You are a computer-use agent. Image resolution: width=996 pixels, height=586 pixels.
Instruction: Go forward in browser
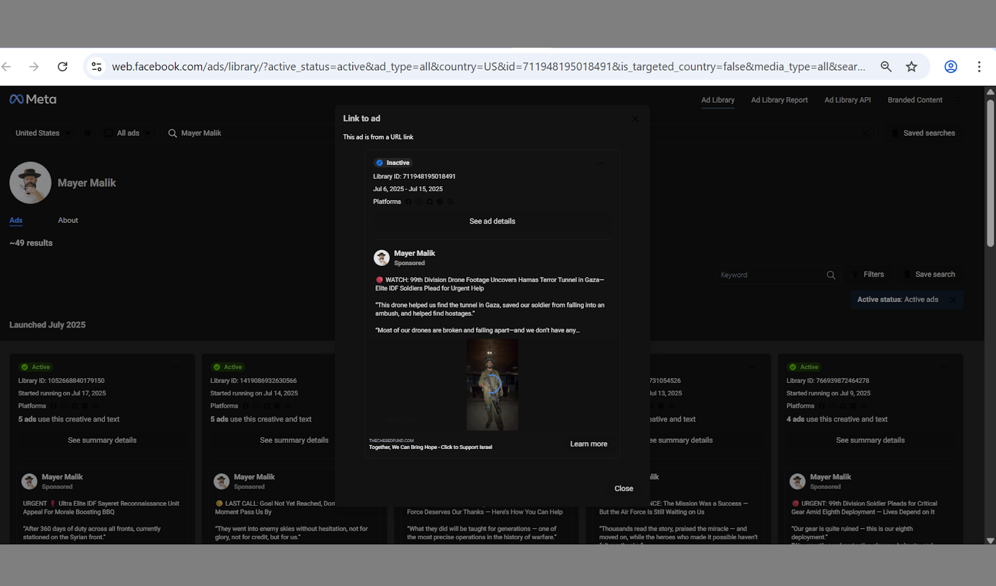coord(34,67)
